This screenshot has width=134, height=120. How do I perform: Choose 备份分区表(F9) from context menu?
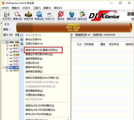(45, 40)
